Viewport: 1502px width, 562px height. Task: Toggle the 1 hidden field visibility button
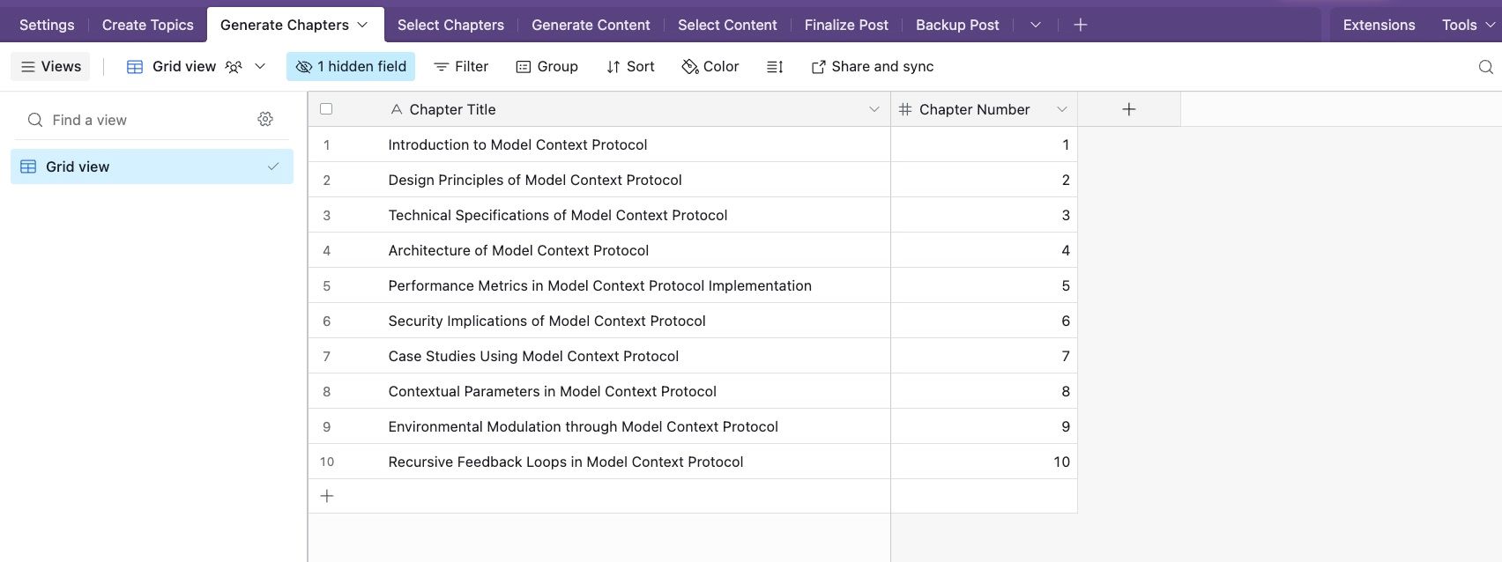(x=351, y=67)
